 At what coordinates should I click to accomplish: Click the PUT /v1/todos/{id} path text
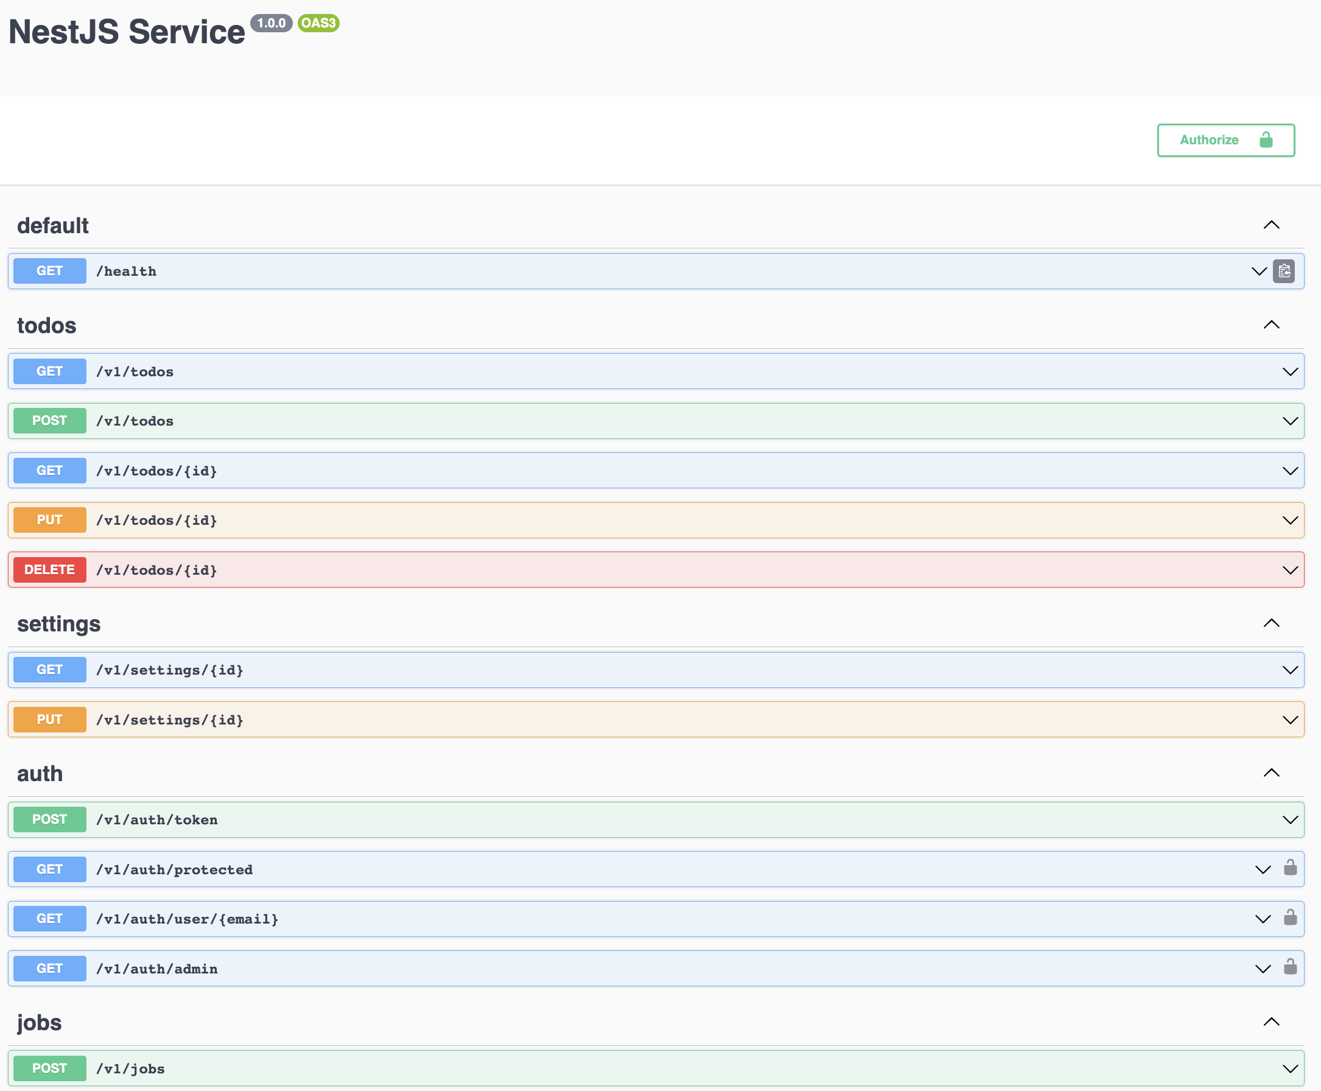(156, 521)
